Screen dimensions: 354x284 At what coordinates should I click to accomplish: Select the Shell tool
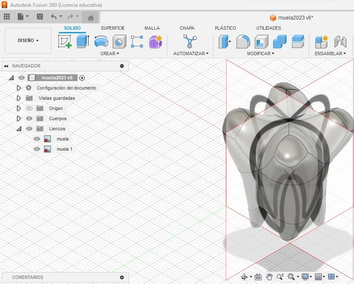click(262, 41)
